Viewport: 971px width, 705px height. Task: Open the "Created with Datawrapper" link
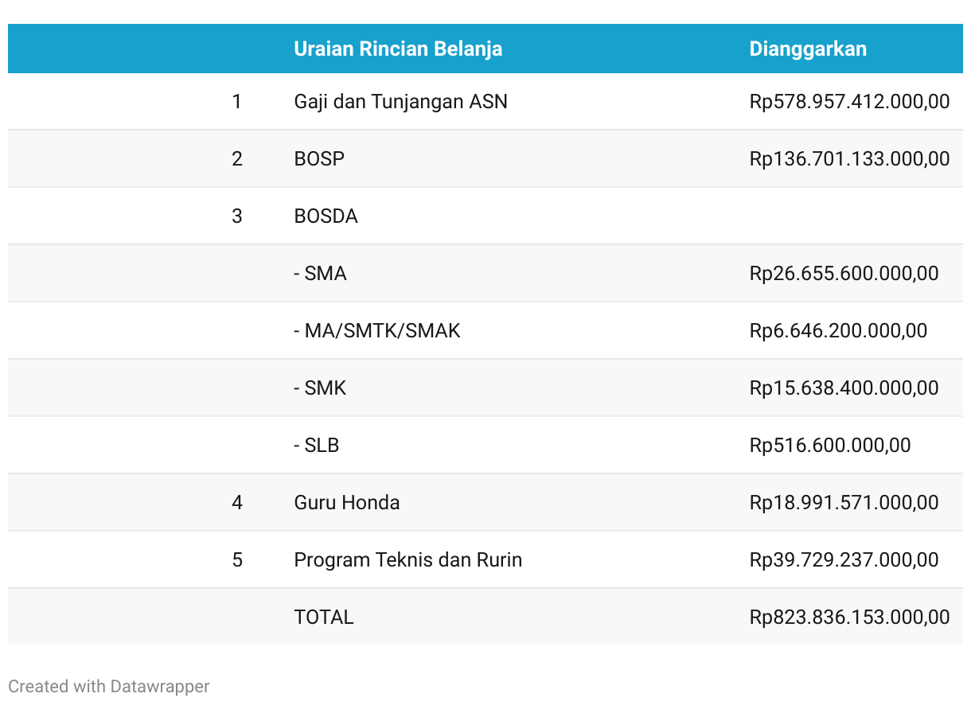pos(109,686)
